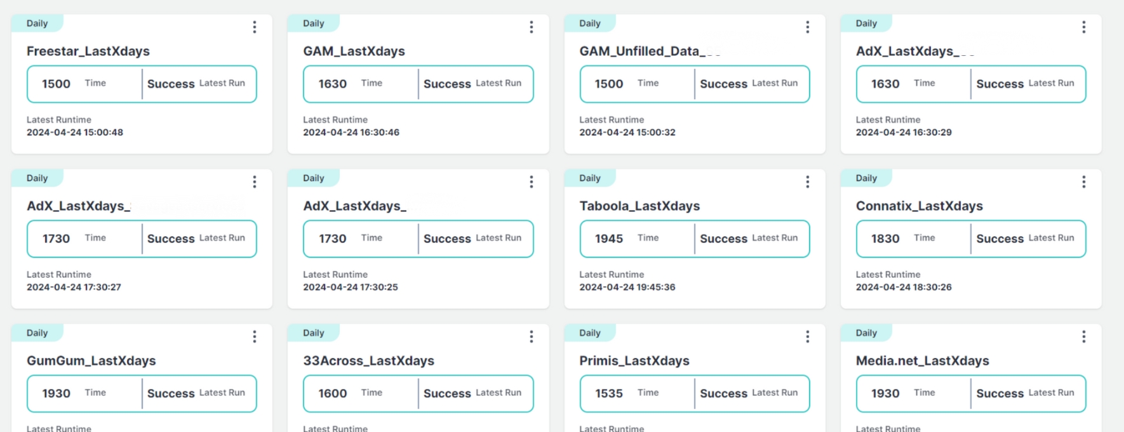Open Connatix_LastXdays three-dot menu

coord(1083,182)
